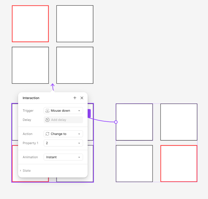
Task: Click the Mouse down trigger icon
Action: [47, 111]
